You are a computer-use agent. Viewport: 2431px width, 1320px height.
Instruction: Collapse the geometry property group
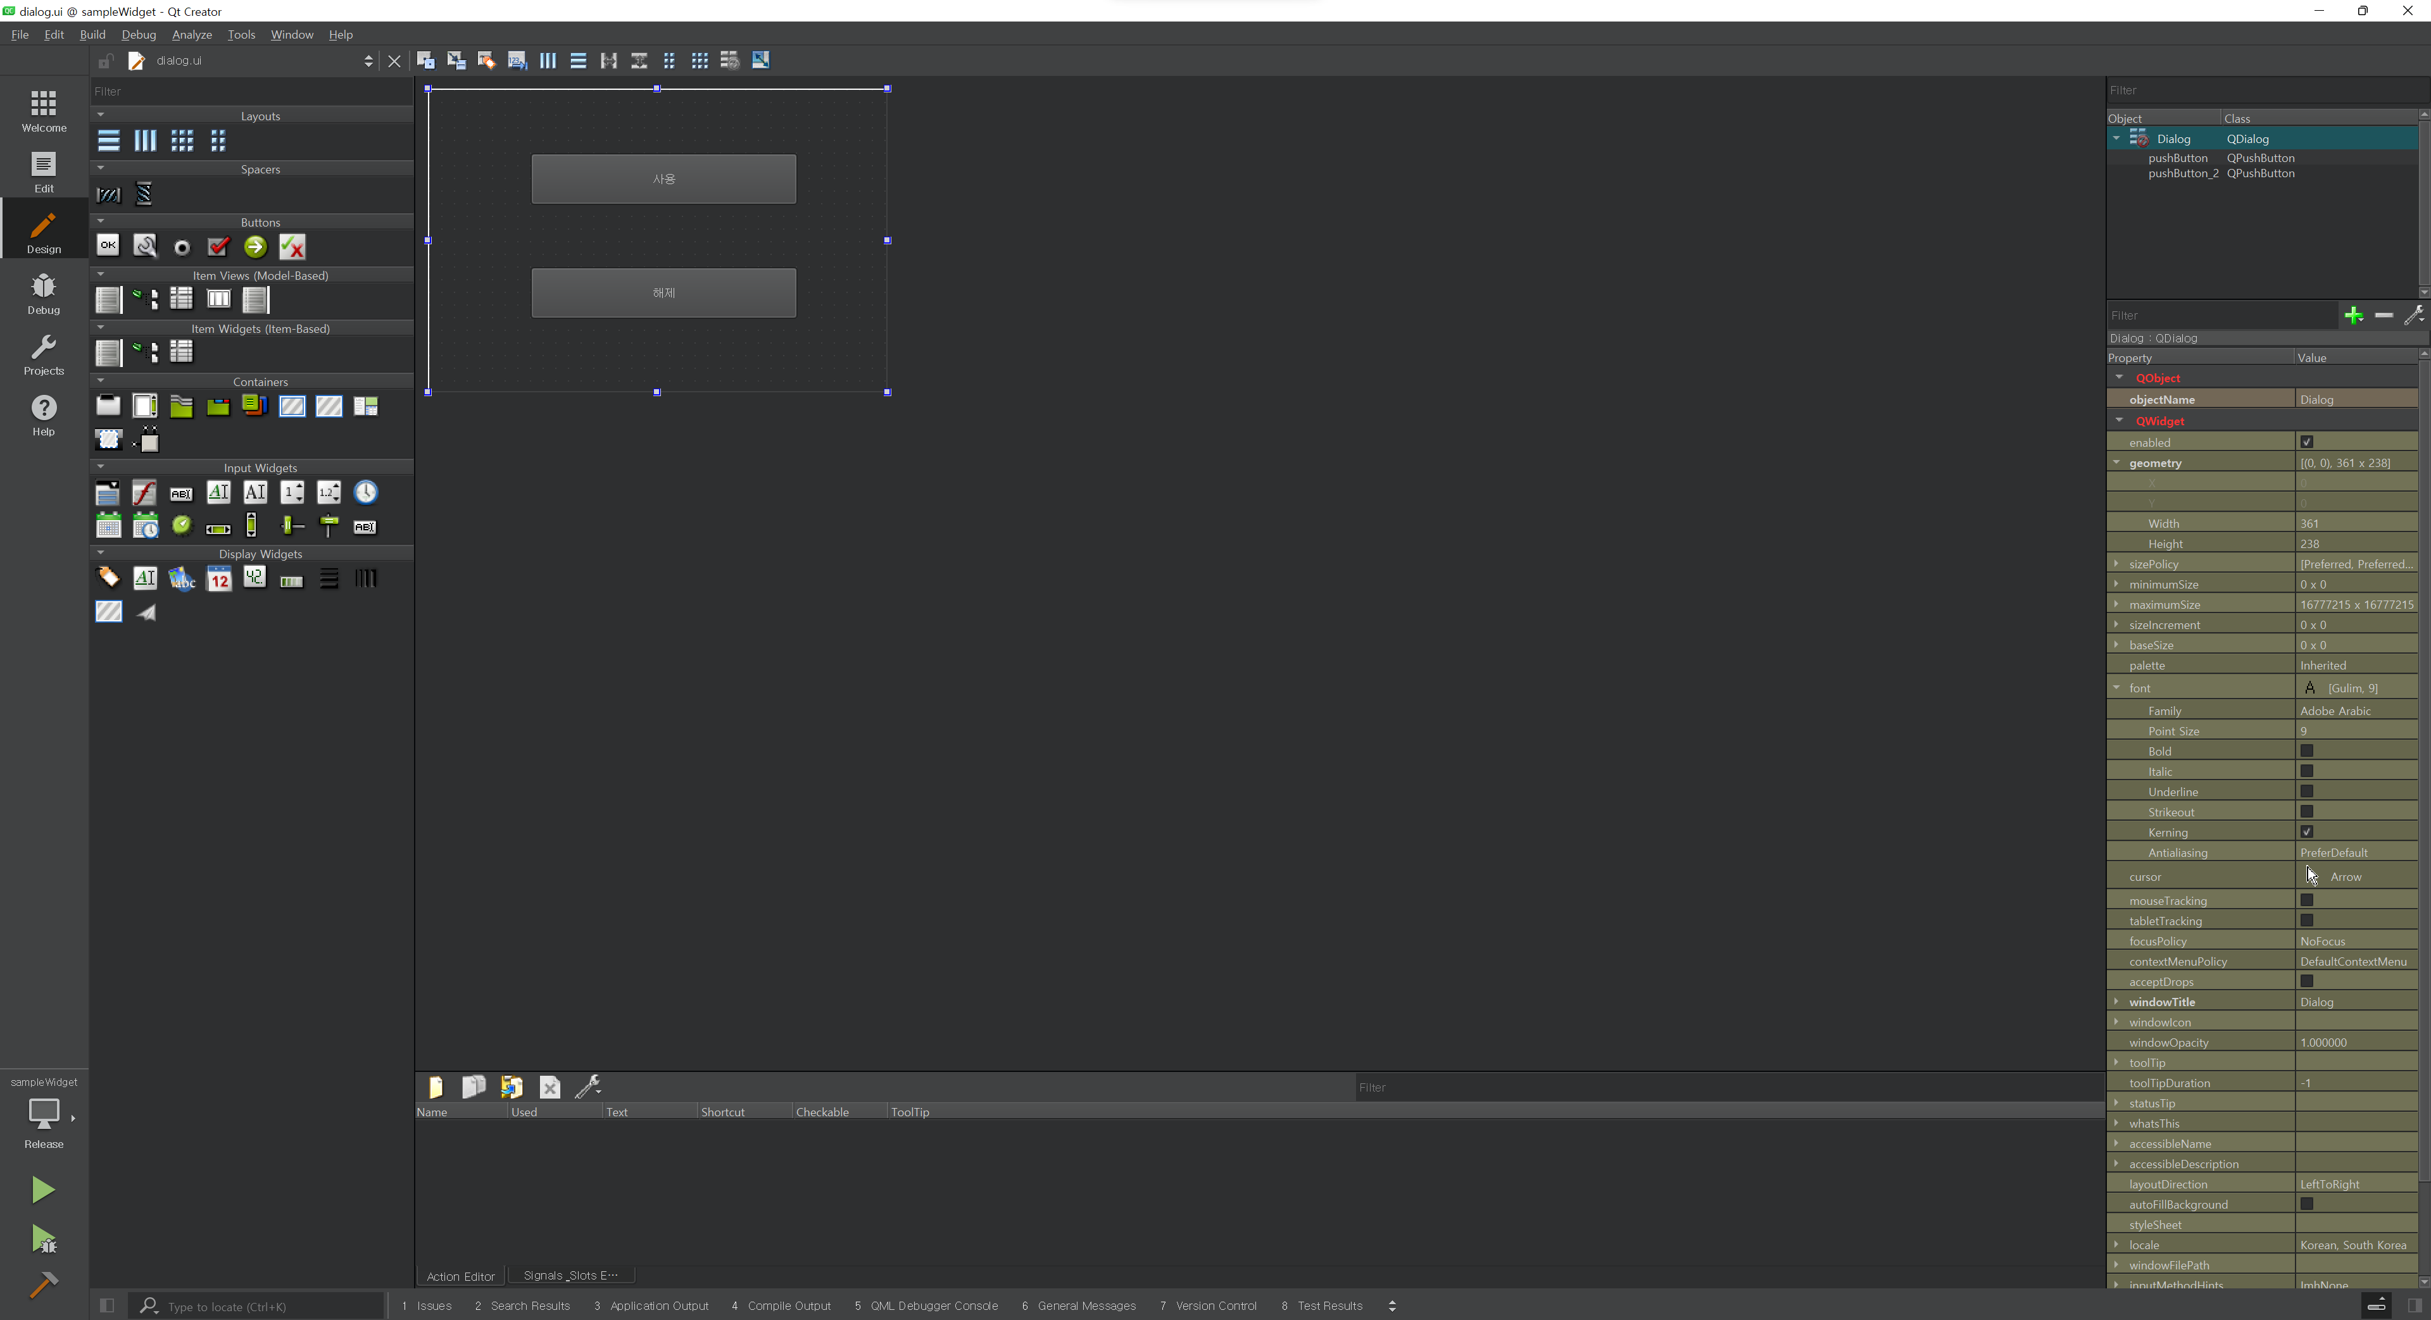pyautogui.click(x=2117, y=463)
